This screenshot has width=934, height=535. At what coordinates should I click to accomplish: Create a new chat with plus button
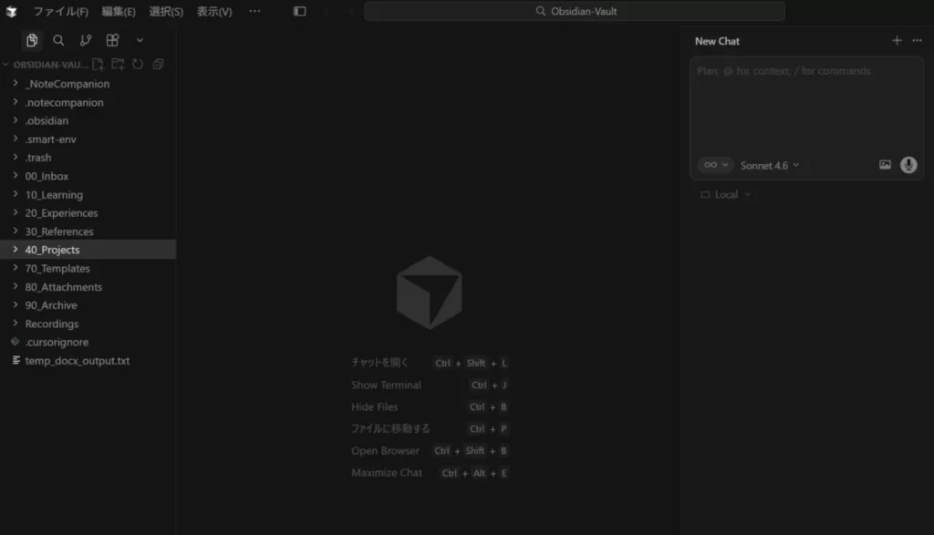click(x=897, y=41)
